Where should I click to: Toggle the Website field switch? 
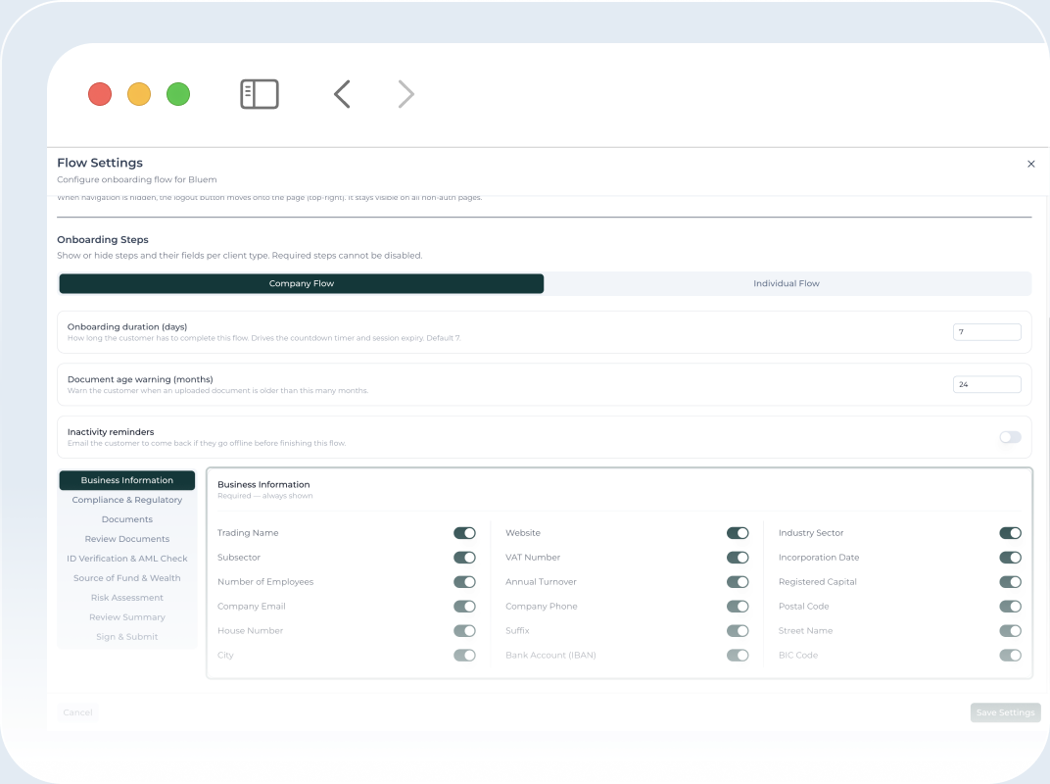point(738,533)
